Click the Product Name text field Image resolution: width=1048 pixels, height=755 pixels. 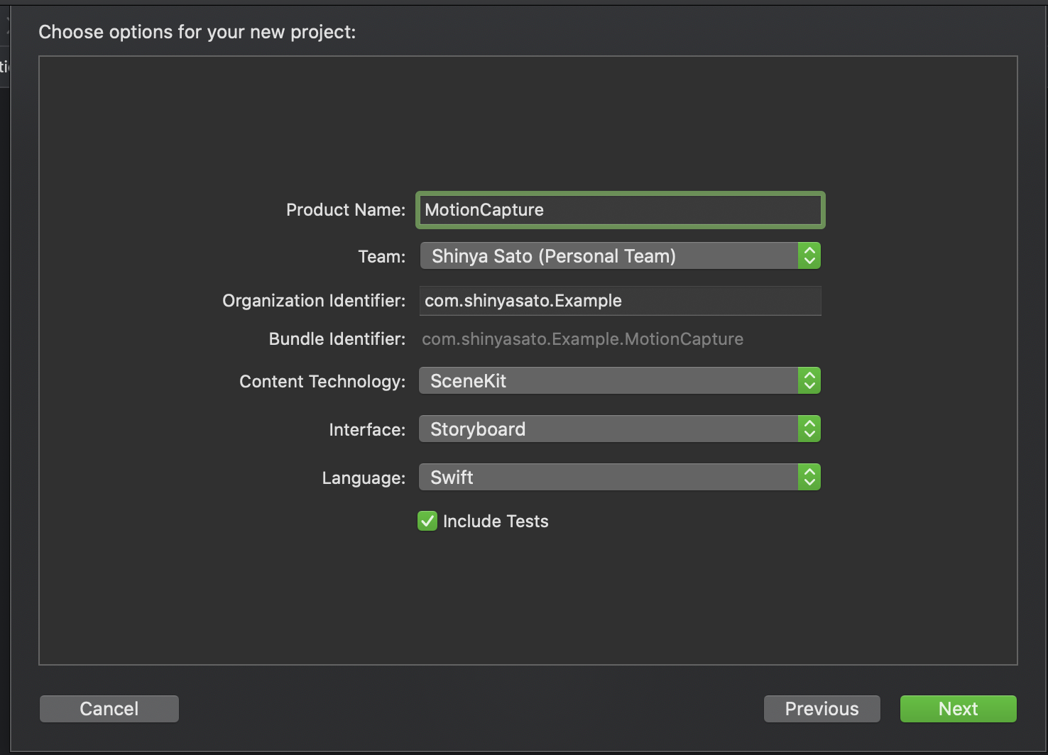(619, 210)
